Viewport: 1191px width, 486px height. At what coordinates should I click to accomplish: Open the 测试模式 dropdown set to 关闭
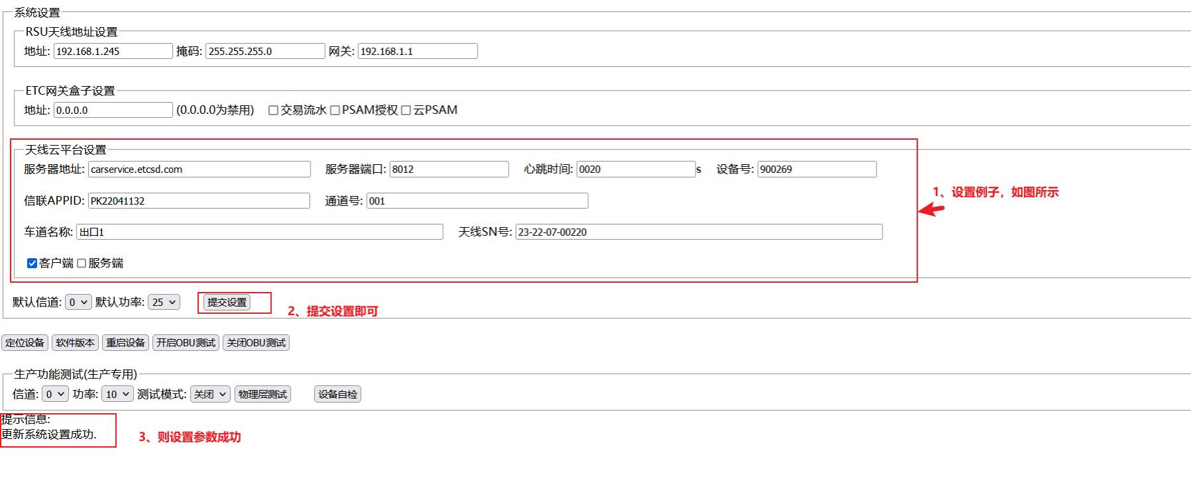click(210, 394)
